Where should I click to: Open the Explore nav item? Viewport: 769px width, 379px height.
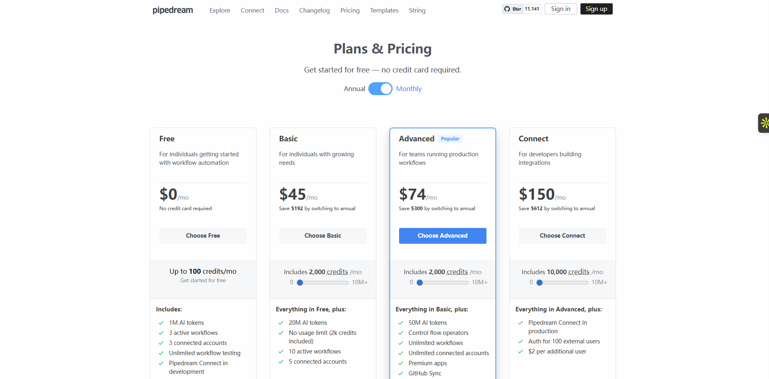pos(220,10)
